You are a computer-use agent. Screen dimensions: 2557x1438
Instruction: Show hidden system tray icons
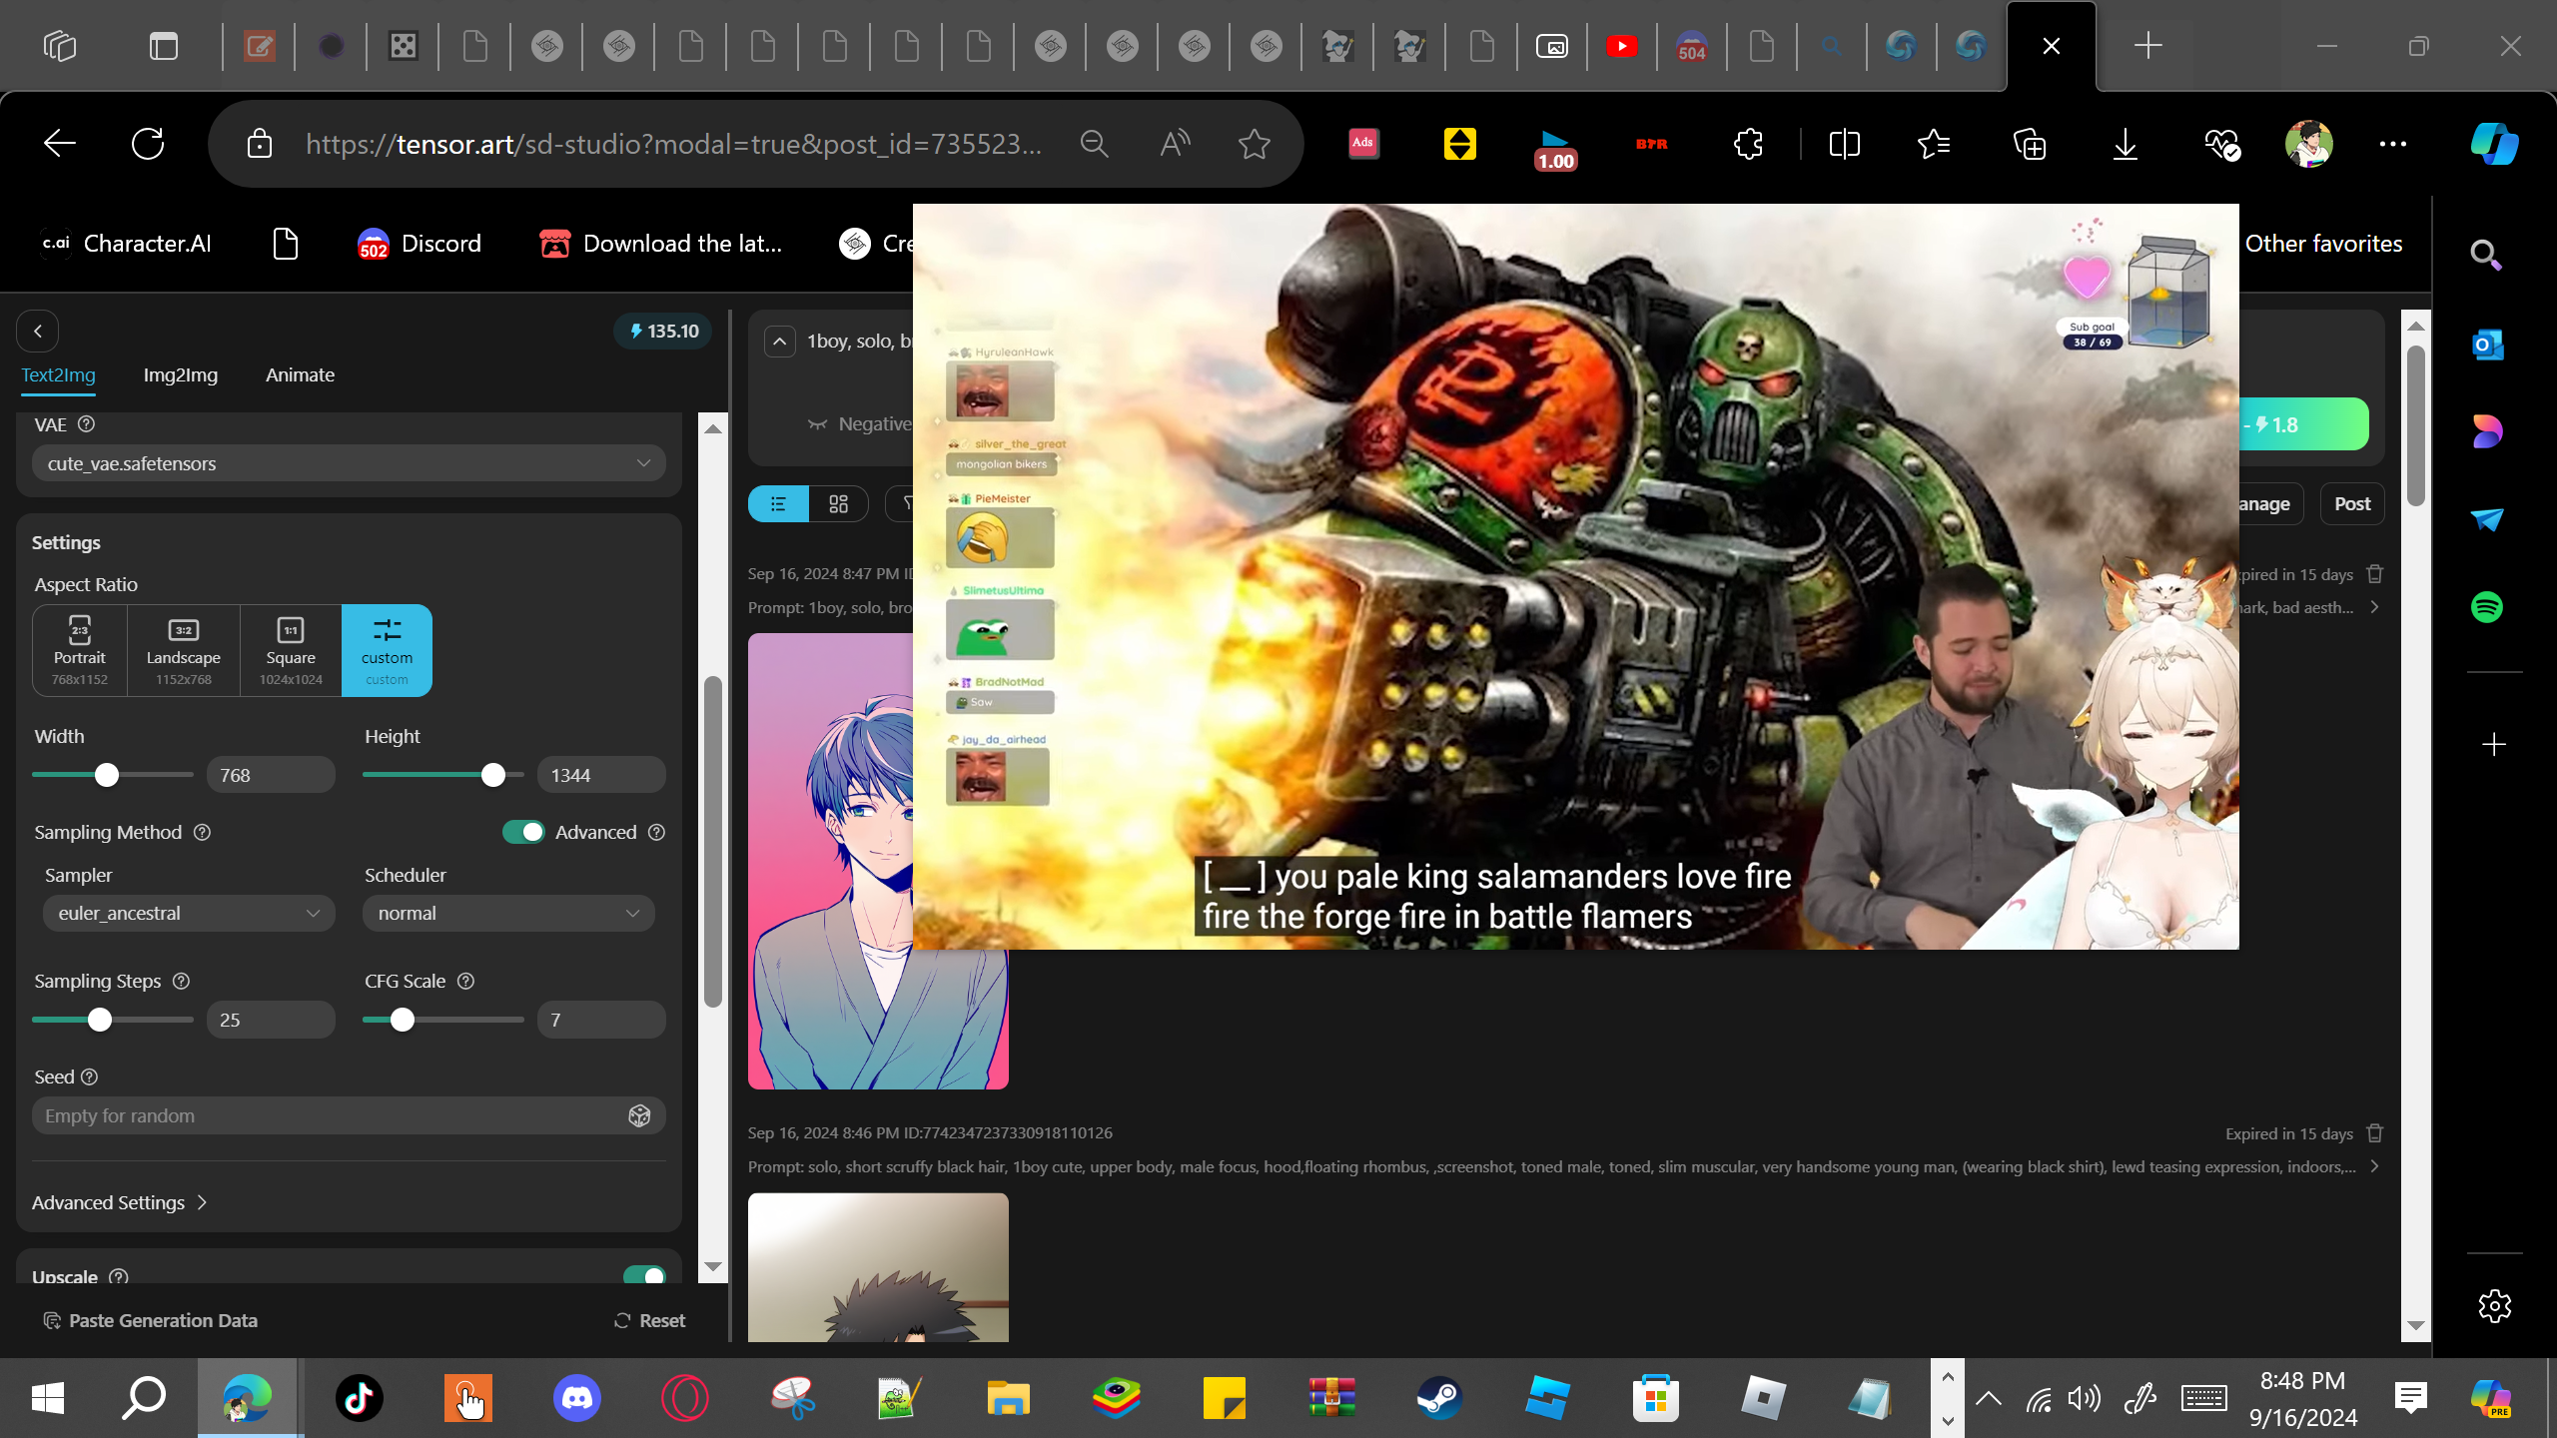click(1988, 1398)
